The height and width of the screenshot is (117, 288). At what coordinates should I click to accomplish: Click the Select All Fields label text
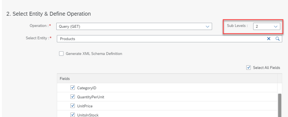point(266,67)
